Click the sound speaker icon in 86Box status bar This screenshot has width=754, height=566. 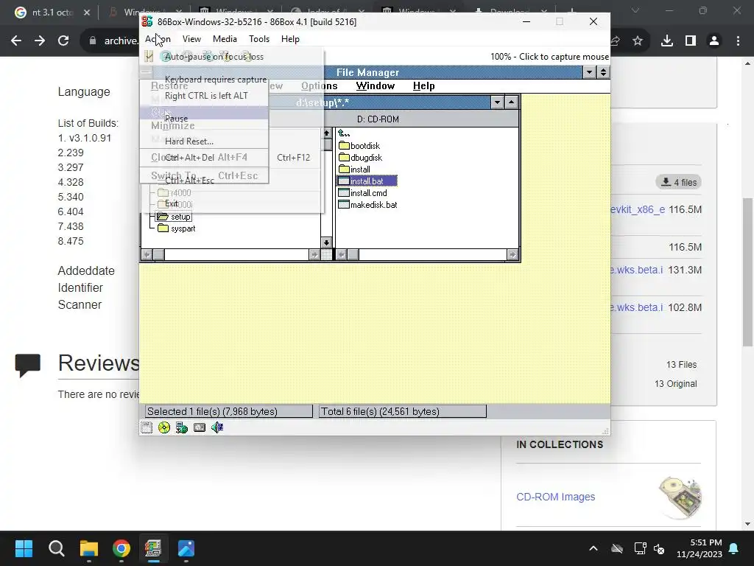(217, 427)
